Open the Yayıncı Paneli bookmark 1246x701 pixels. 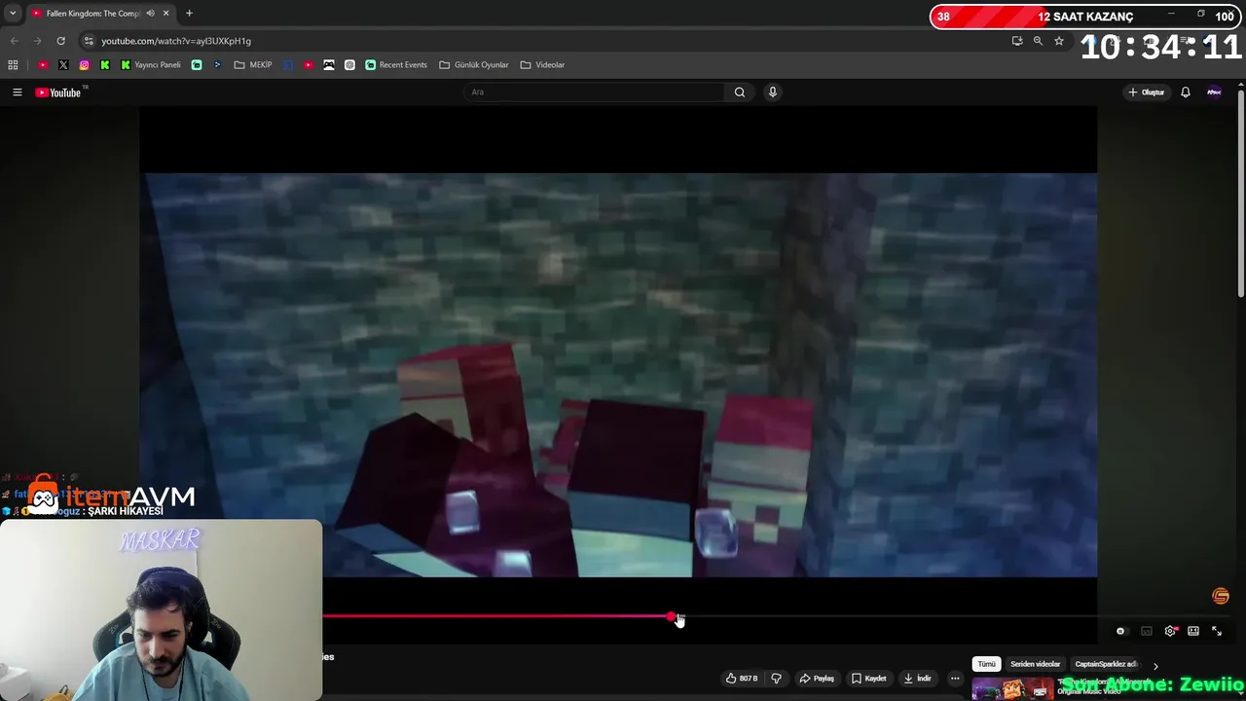click(x=151, y=65)
